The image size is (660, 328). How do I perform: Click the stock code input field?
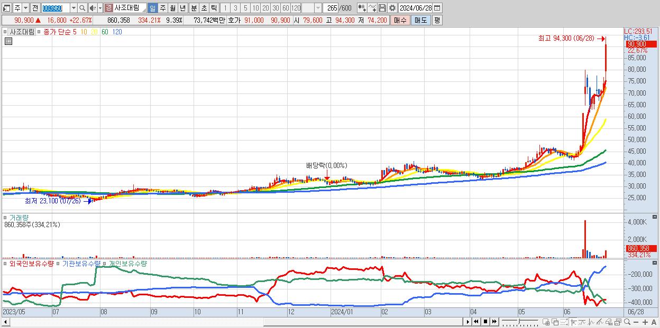tap(55, 8)
